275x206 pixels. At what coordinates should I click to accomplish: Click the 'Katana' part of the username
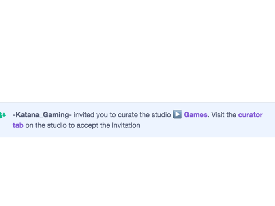27,115
